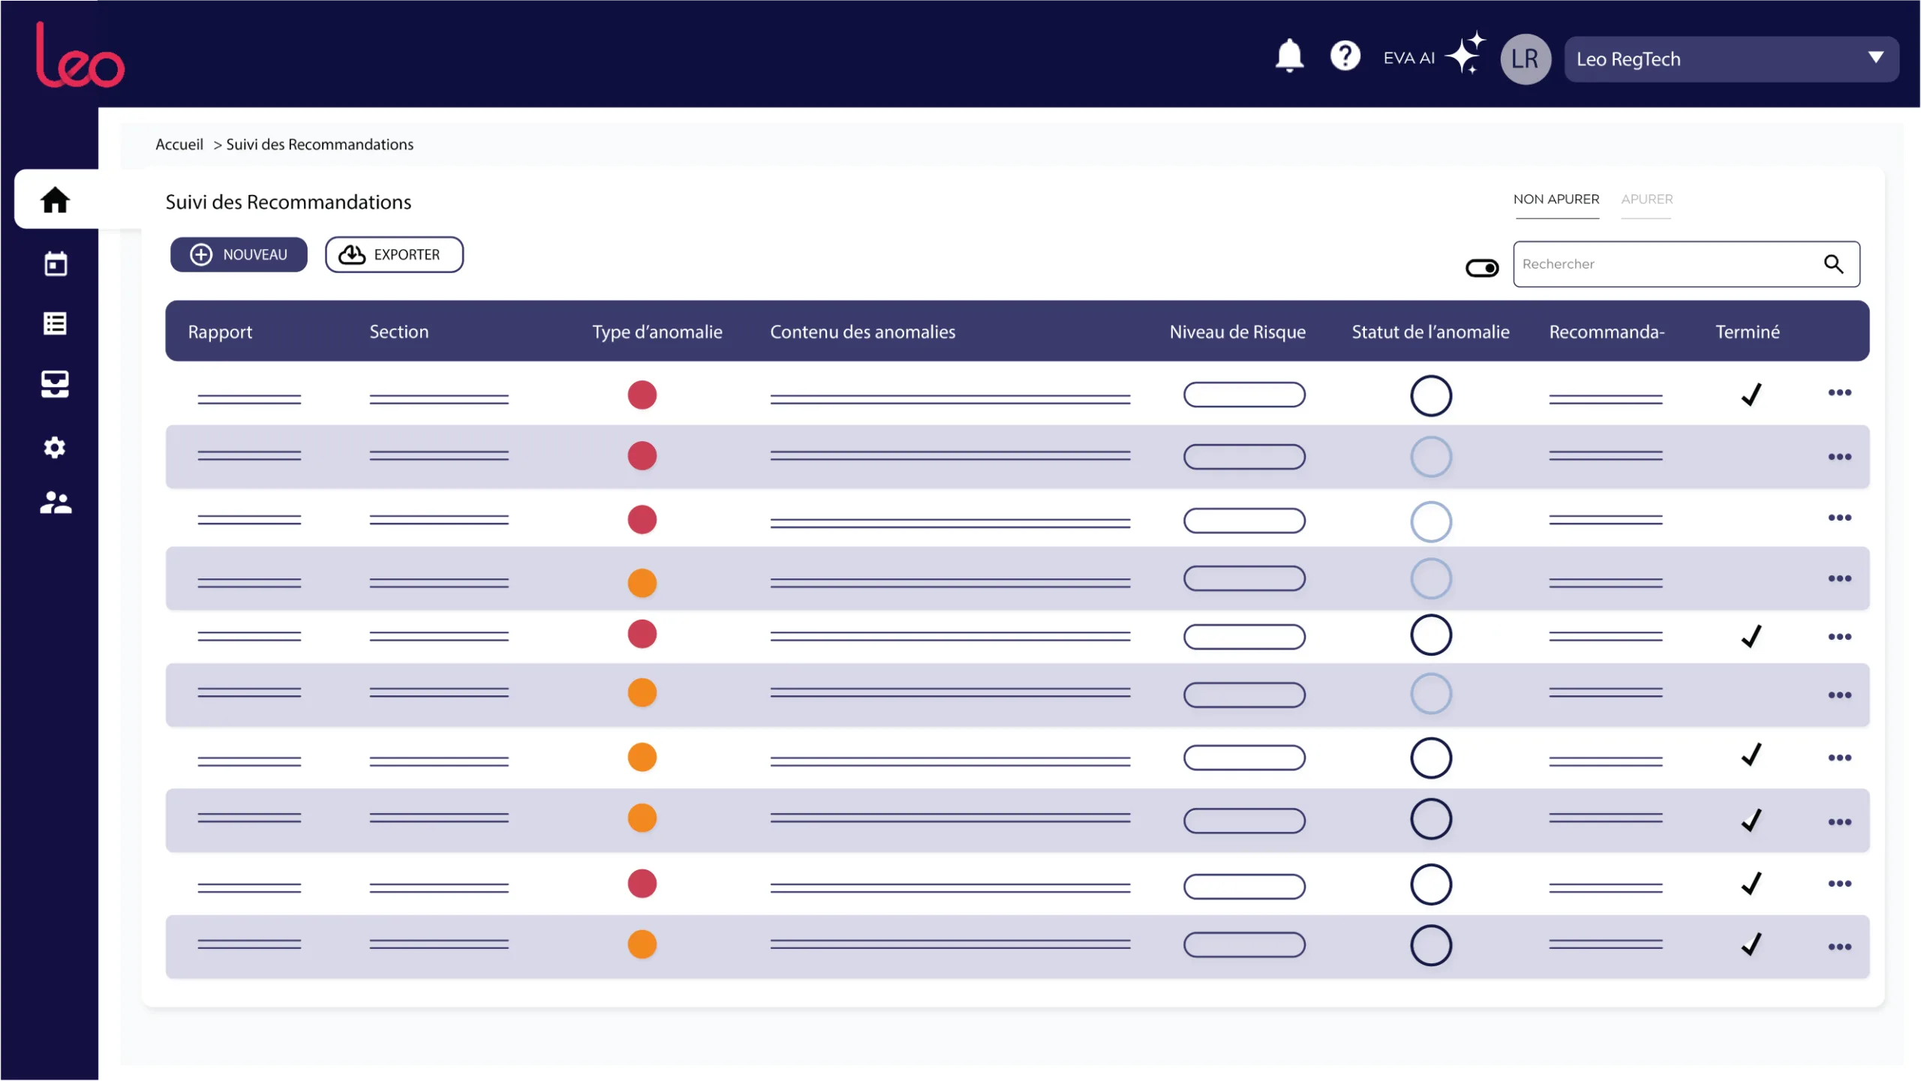Viewport: 1921px width, 1081px height.
Task: Click the NOUVEAU button
Action: [x=239, y=254]
